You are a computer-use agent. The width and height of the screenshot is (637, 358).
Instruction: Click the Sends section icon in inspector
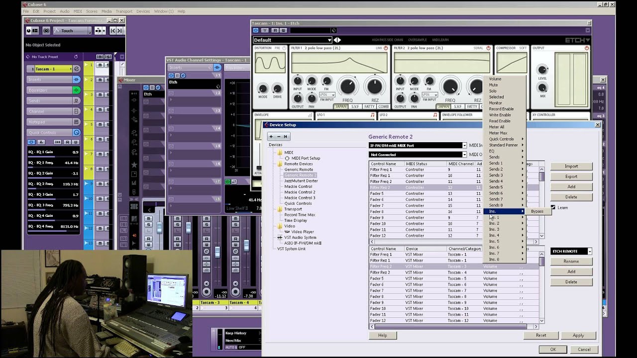77,100
